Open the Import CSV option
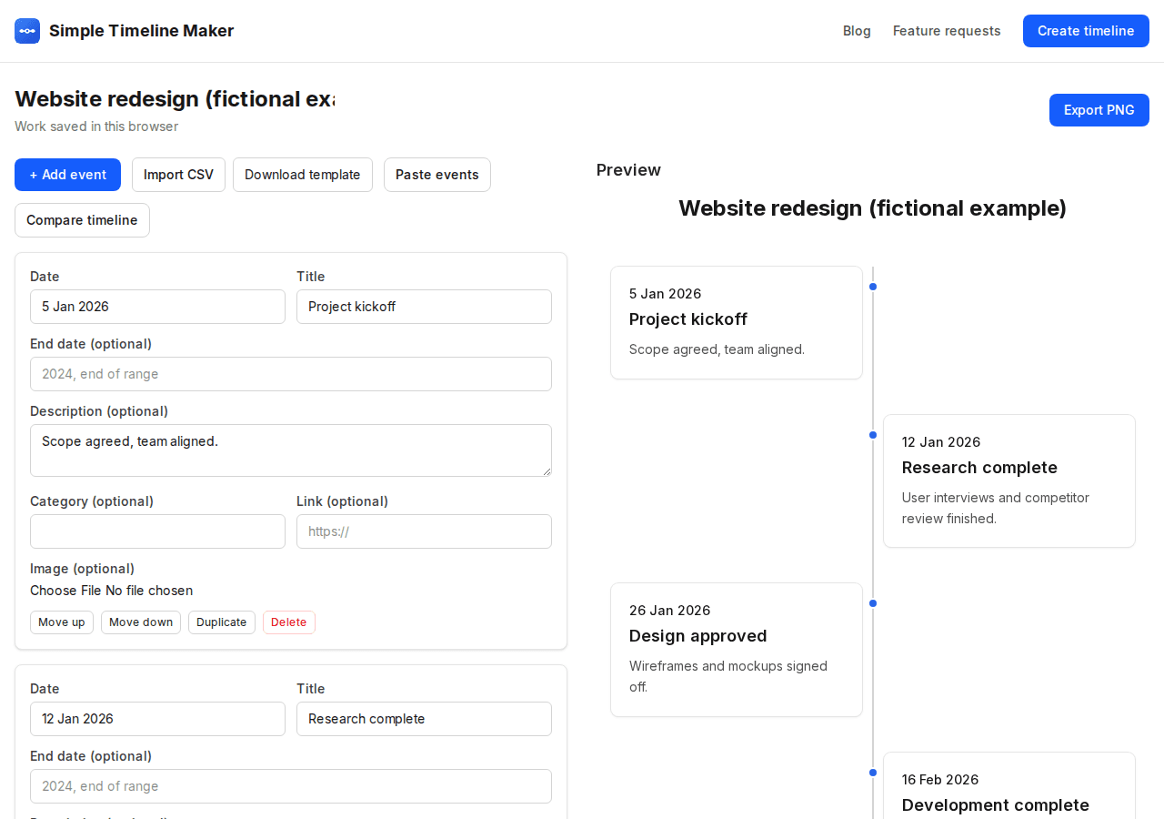Viewport: 1164px width, 819px height. (178, 175)
